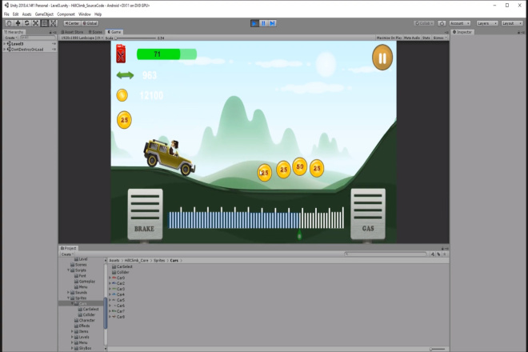This screenshot has width=528, height=352.
Task: Select the Inspector tab
Action: point(462,32)
